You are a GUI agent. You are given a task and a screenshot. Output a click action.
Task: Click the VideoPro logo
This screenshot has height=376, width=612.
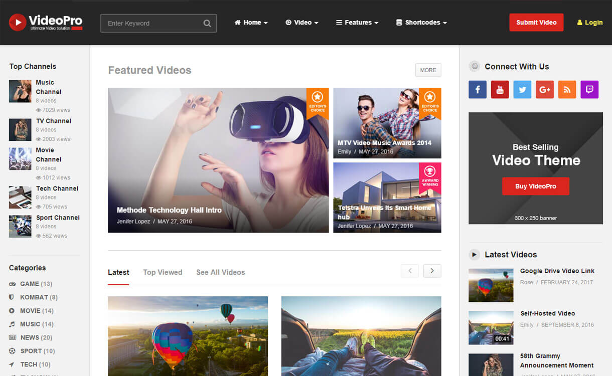pyautogui.click(x=46, y=23)
